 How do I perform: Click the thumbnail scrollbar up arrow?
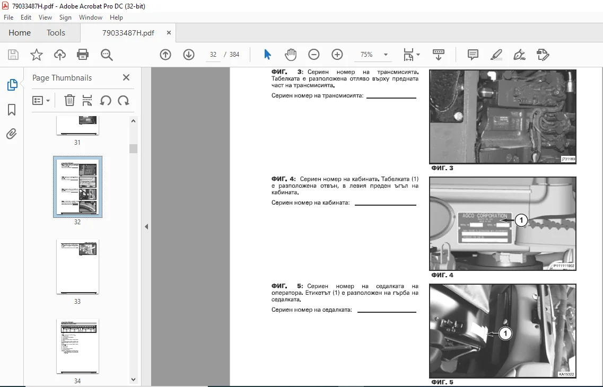tap(134, 121)
